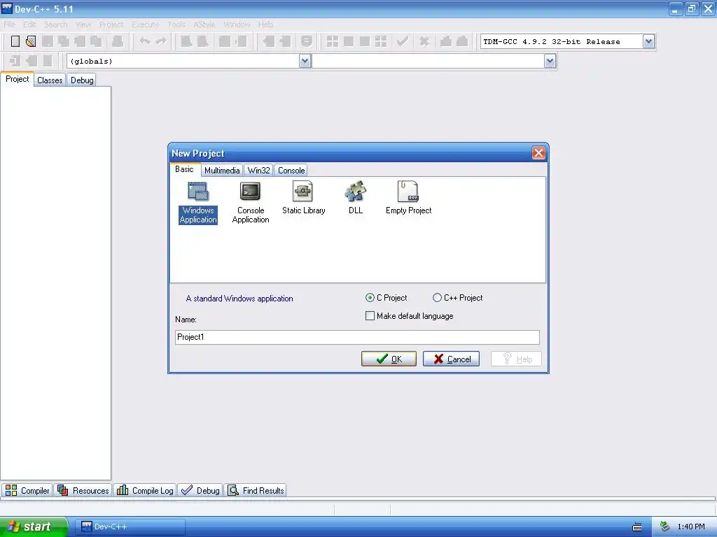Switch to the Classes side panel tab
Image resolution: width=717 pixels, height=537 pixels.
tap(50, 80)
